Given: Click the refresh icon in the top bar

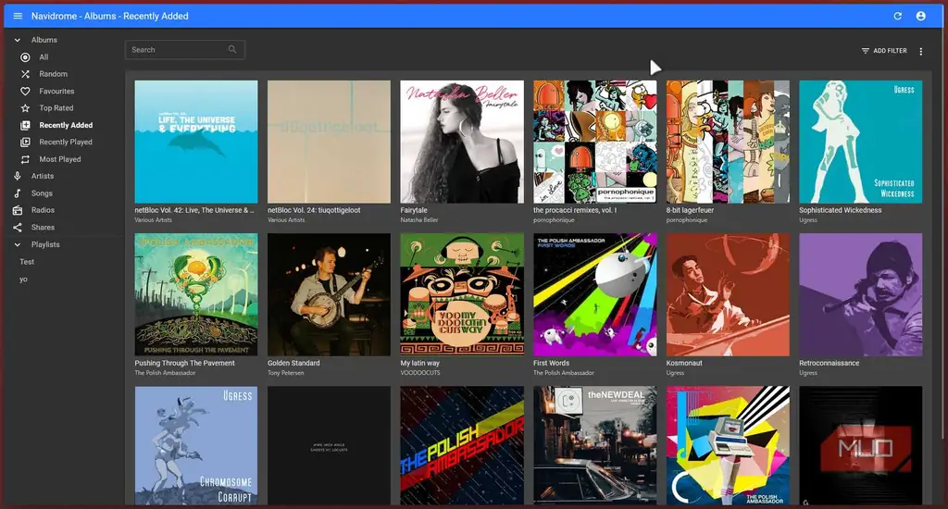Looking at the screenshot, I should [898, 17].
